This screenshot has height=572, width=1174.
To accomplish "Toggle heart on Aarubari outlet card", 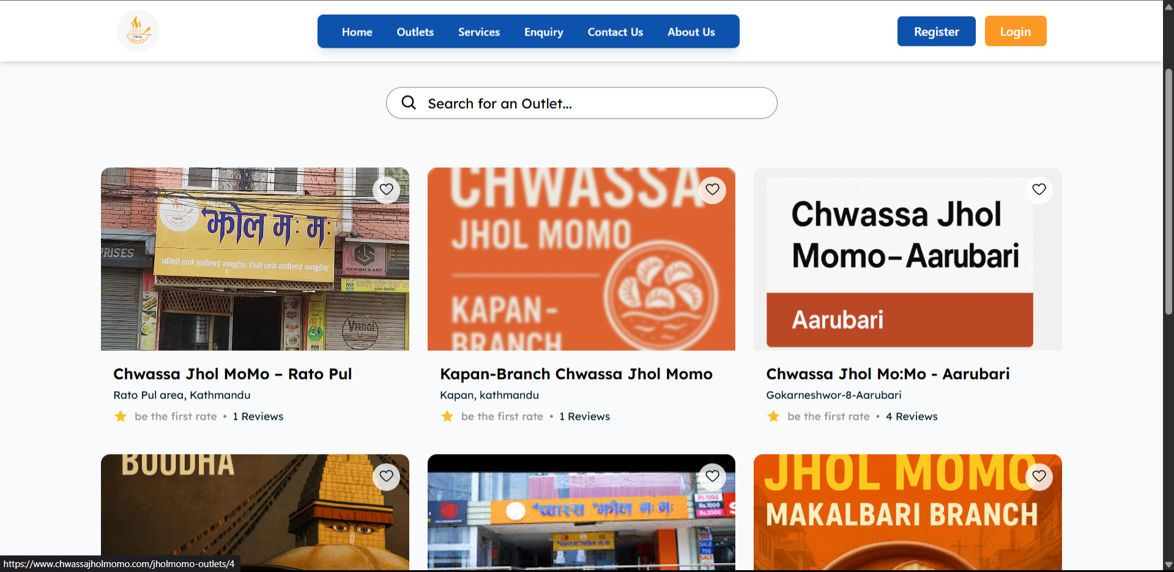I will click(x=1039, y=189).
